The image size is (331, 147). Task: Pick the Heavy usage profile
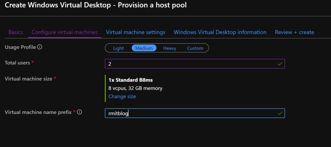tap(170, 48)
